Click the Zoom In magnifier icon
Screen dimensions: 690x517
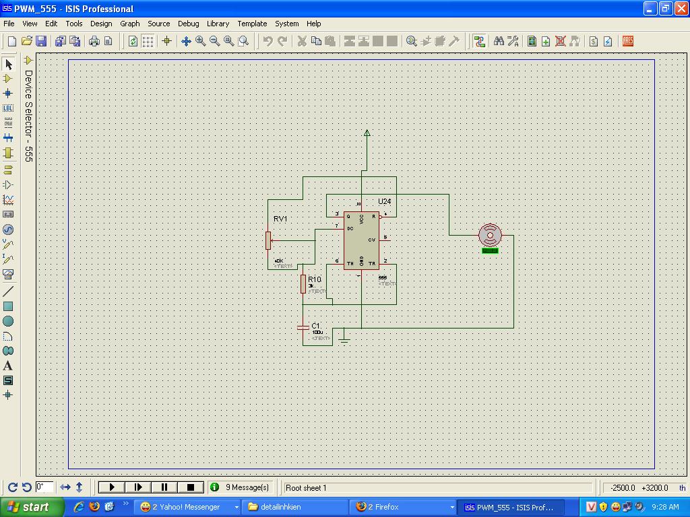[201, 41]
